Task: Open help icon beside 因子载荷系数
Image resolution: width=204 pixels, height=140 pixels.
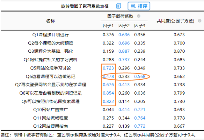Action: tap(139, 16)
